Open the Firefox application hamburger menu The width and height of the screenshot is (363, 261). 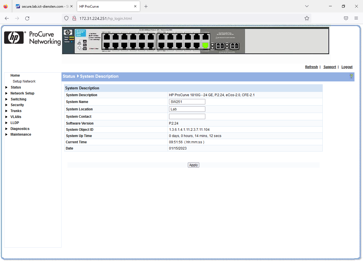[356, 18]
